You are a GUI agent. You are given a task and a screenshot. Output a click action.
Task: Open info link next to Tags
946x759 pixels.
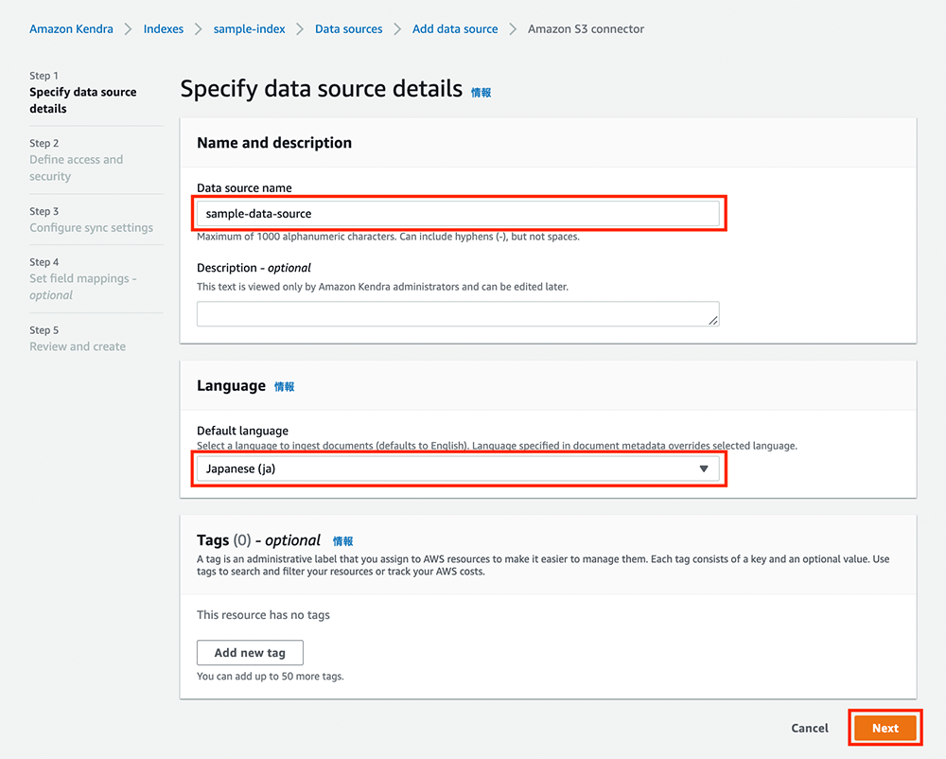pyautogui.click(x=342, y=541)
